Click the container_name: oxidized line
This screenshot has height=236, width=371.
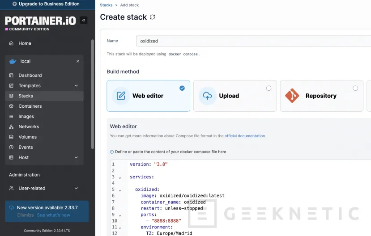[173, 202]
